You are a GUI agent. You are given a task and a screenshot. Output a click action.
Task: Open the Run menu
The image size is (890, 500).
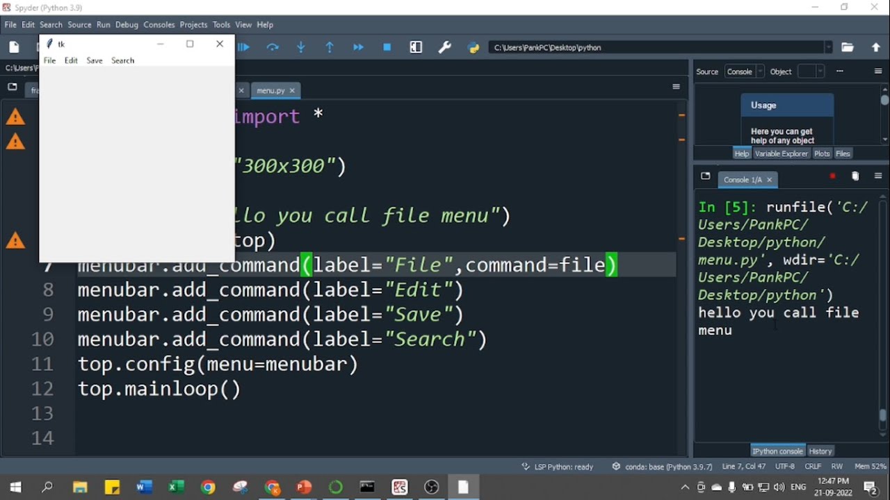click(x=104, y=24)
